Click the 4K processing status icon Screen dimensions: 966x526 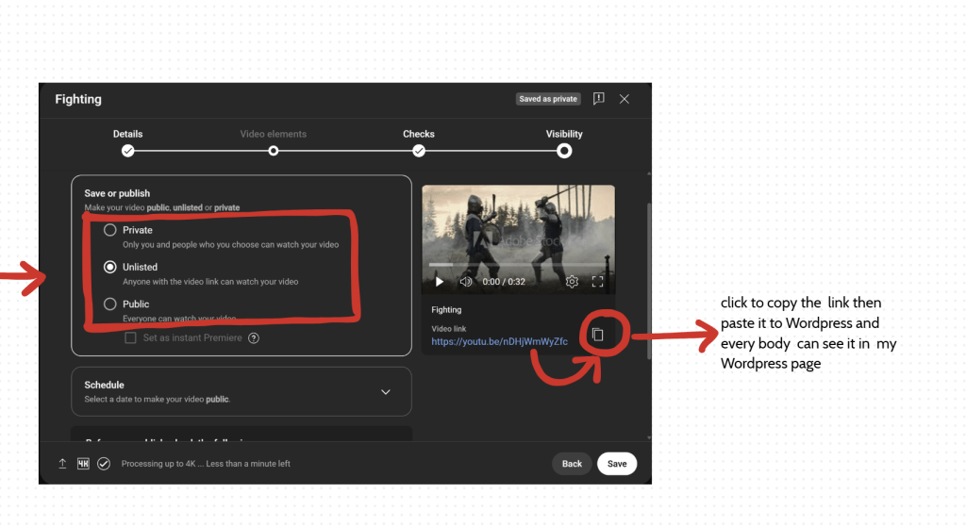[x=83, y=464]
